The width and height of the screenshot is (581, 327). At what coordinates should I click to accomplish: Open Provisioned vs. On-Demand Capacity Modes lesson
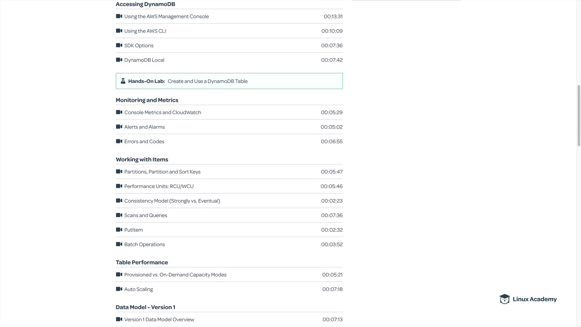click(175, 275)
